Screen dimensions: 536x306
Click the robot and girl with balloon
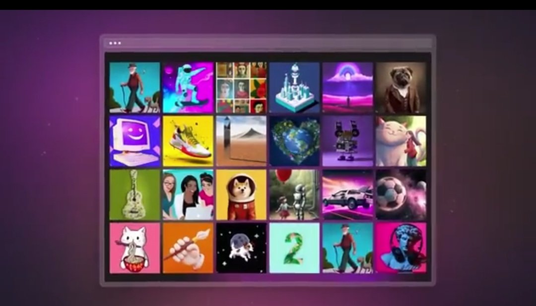click(294, 195)
